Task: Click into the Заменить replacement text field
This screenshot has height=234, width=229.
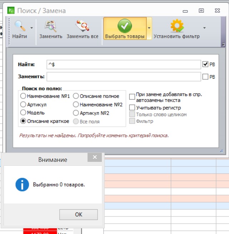Action: coord(124,77)
